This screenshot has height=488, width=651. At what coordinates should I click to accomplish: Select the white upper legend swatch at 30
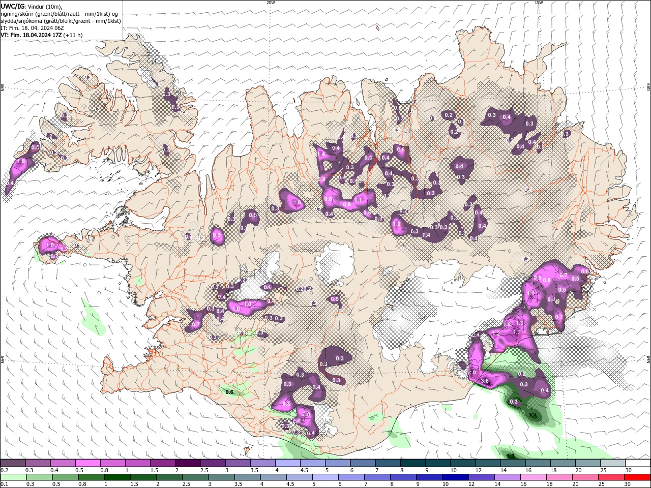638,463
